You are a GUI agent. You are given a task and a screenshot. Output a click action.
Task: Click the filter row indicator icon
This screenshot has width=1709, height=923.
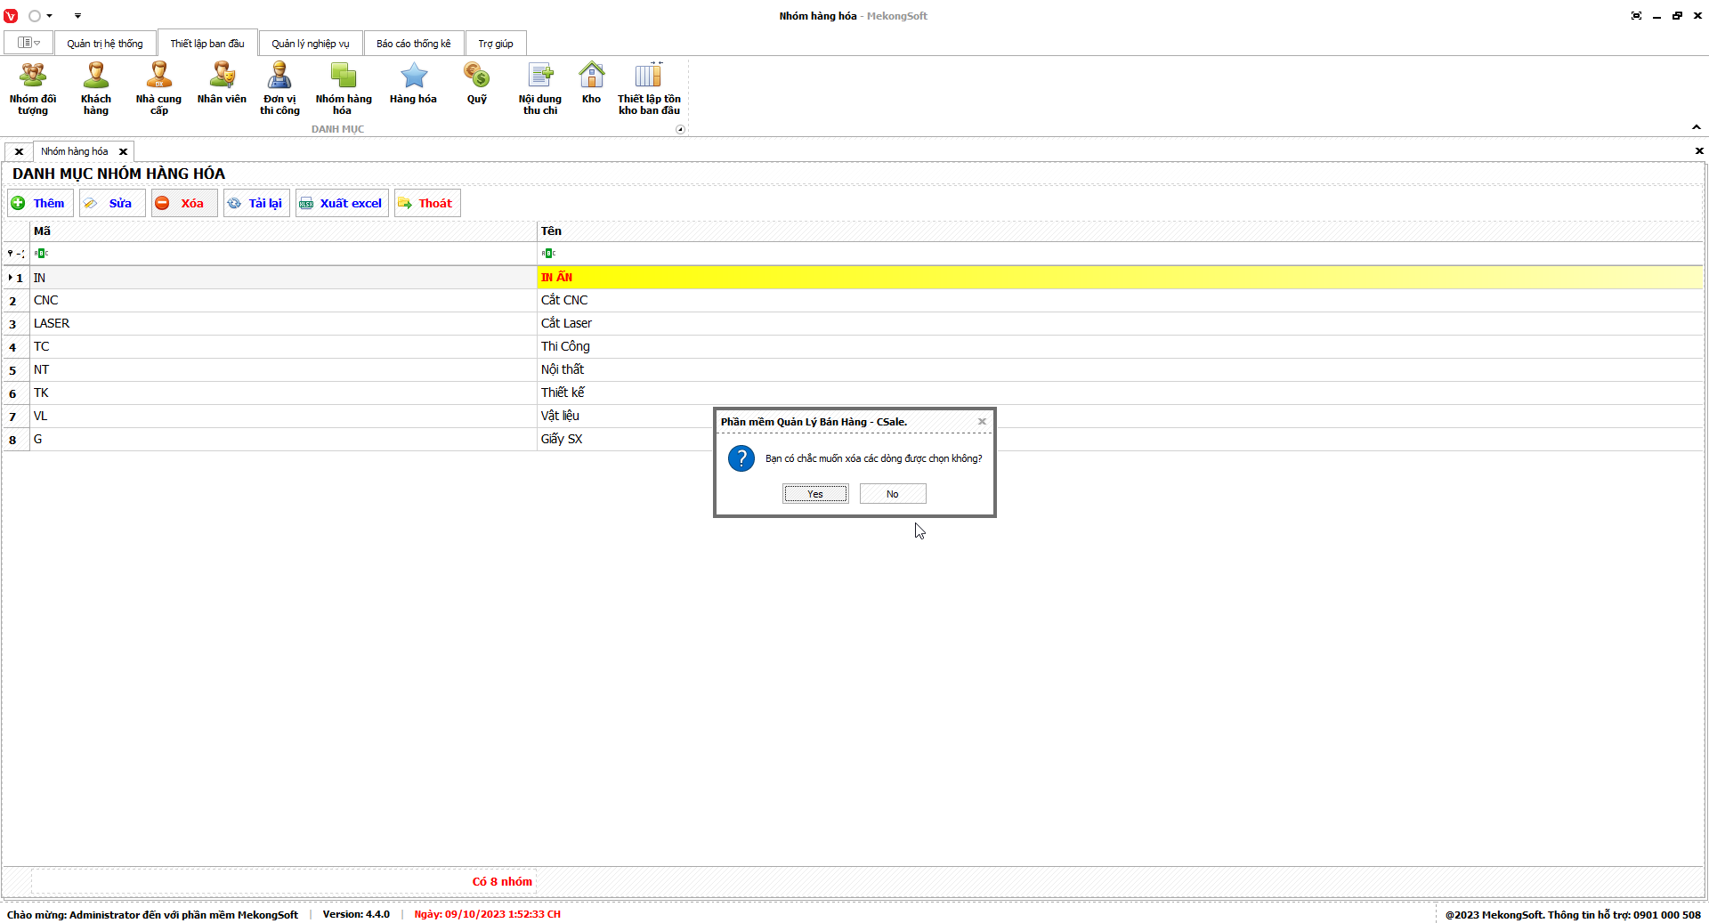pos(16,254)
